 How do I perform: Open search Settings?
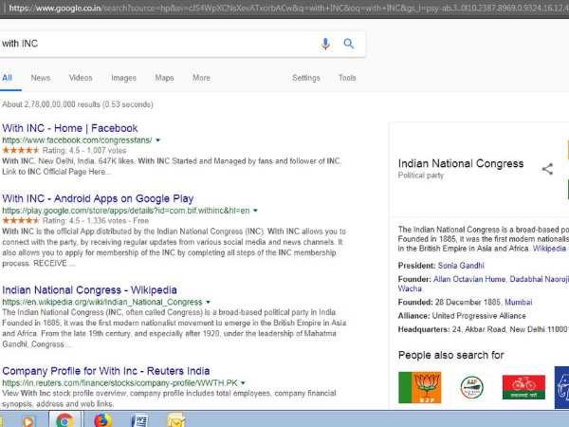pyautogui.click(x=306, y=78)
